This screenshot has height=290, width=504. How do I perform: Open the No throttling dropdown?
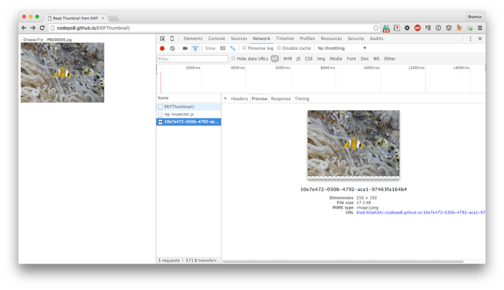(x=342, y=49)
